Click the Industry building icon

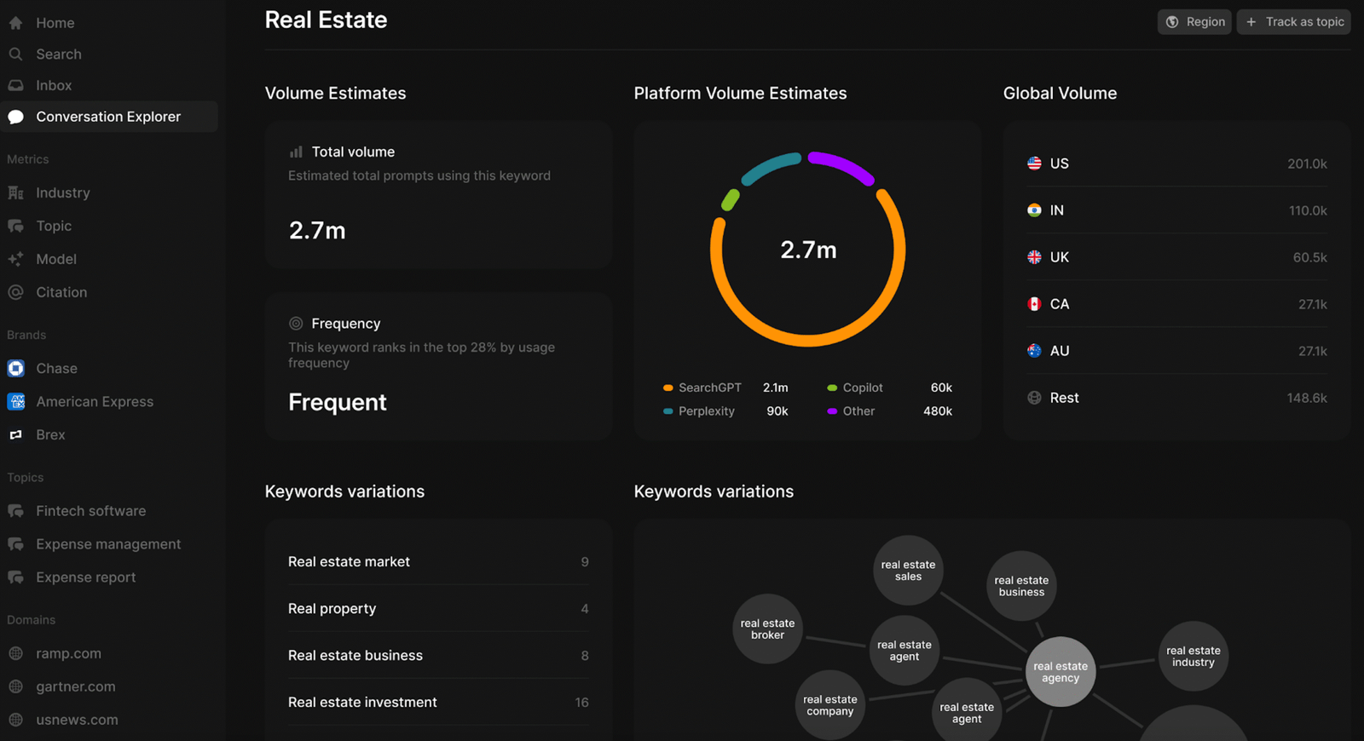(15, 193)
